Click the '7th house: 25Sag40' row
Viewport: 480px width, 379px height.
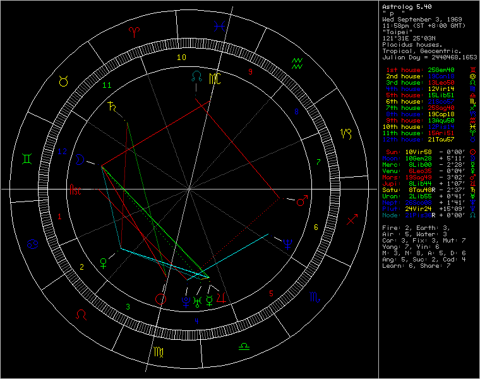click(x=430, y=108)
